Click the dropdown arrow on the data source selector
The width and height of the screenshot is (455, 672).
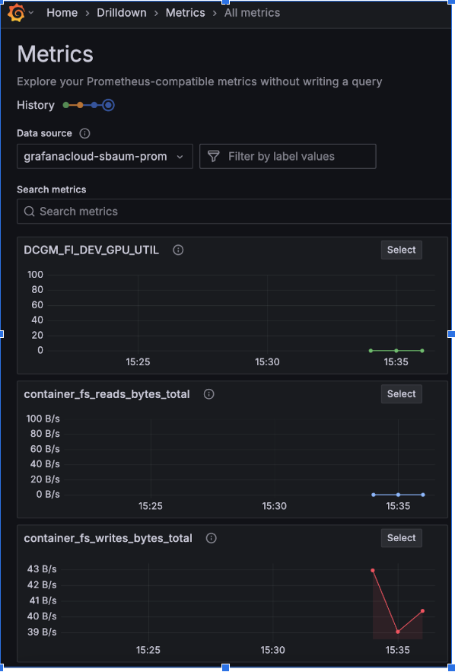(x=180, y=156)
